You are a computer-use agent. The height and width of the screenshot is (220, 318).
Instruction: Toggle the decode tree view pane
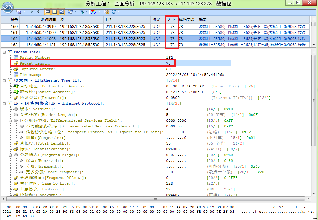coord(54,12)
